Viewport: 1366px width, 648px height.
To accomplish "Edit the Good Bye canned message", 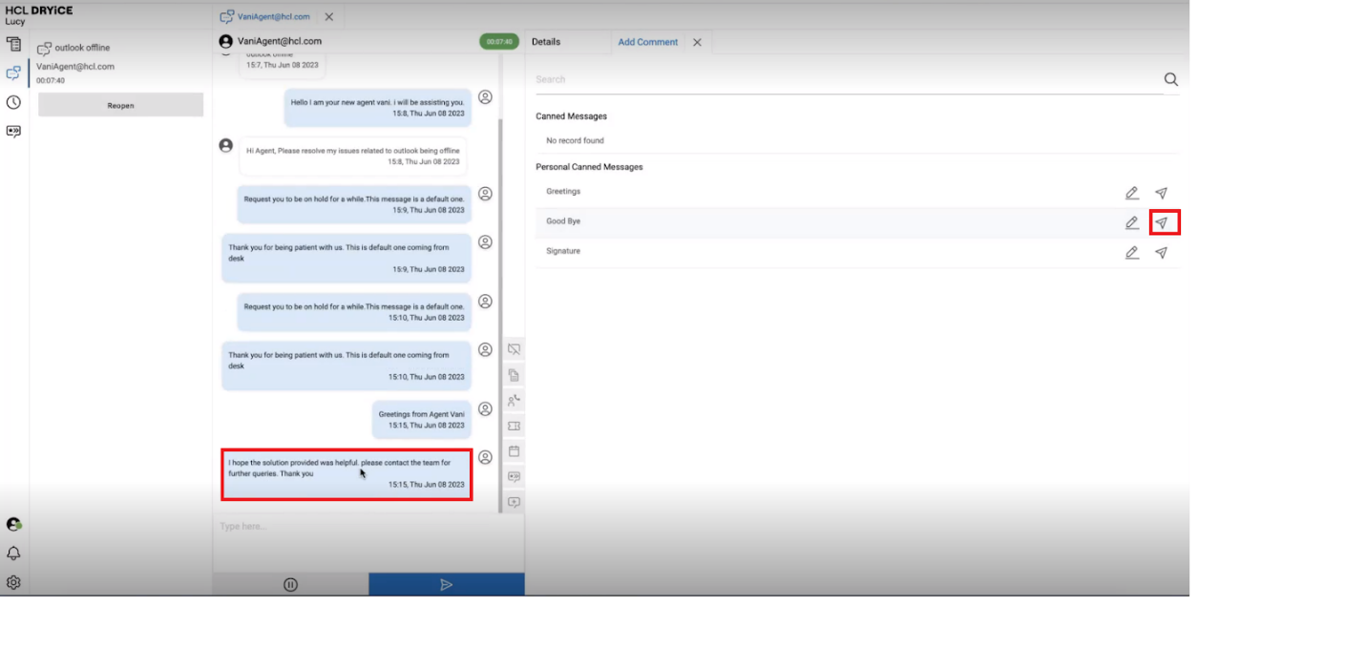I will coord(1132,222).
